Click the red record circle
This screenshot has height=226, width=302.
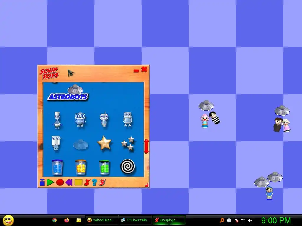(60, 182)
